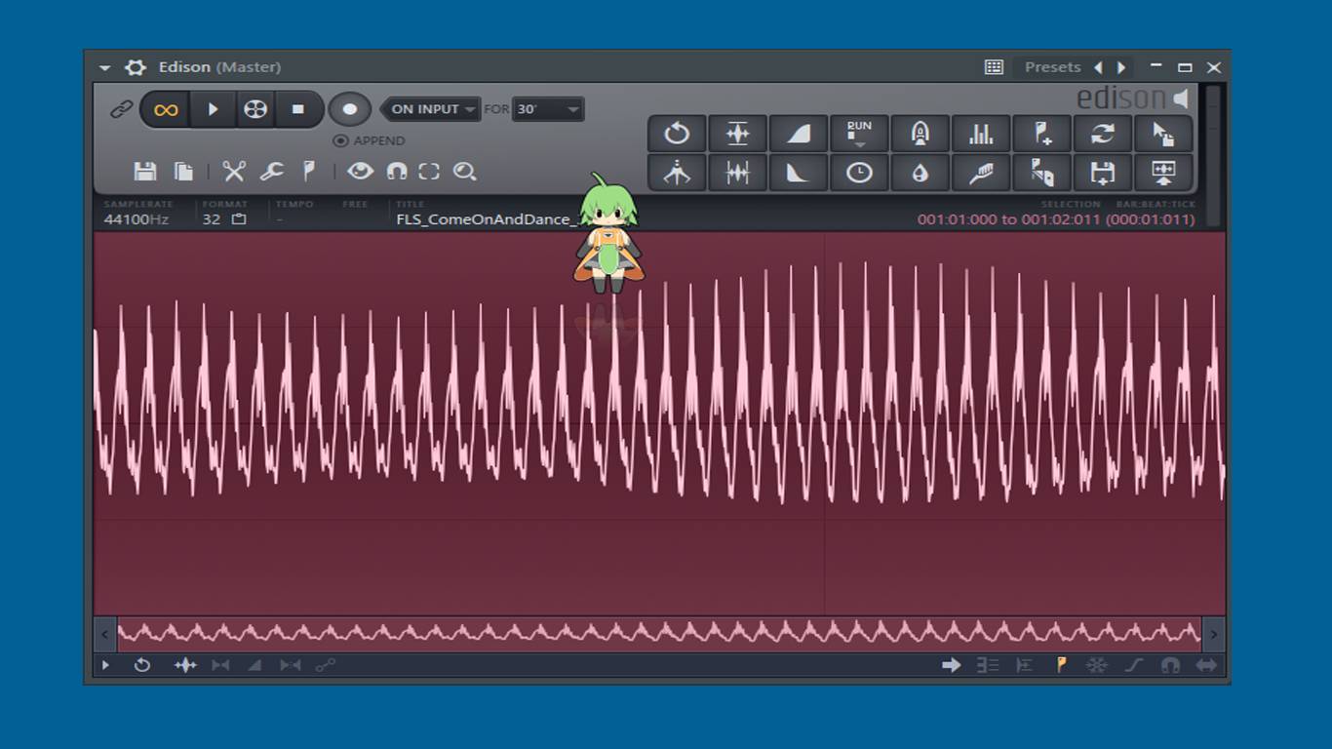The width and height of the screenshot is (1332, 749).
Task: Open the ON INPUT recording mode dropdown
Action: tap(431, 109)
